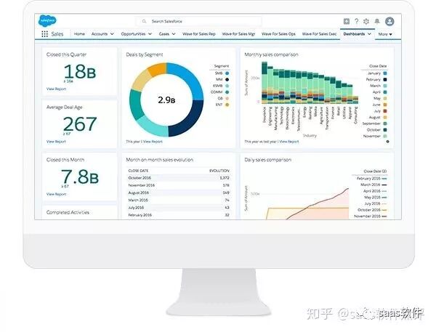The height and width of the screenshot is (332, 436).
Task: Open the Accounts tab
Action: point(100,34)
